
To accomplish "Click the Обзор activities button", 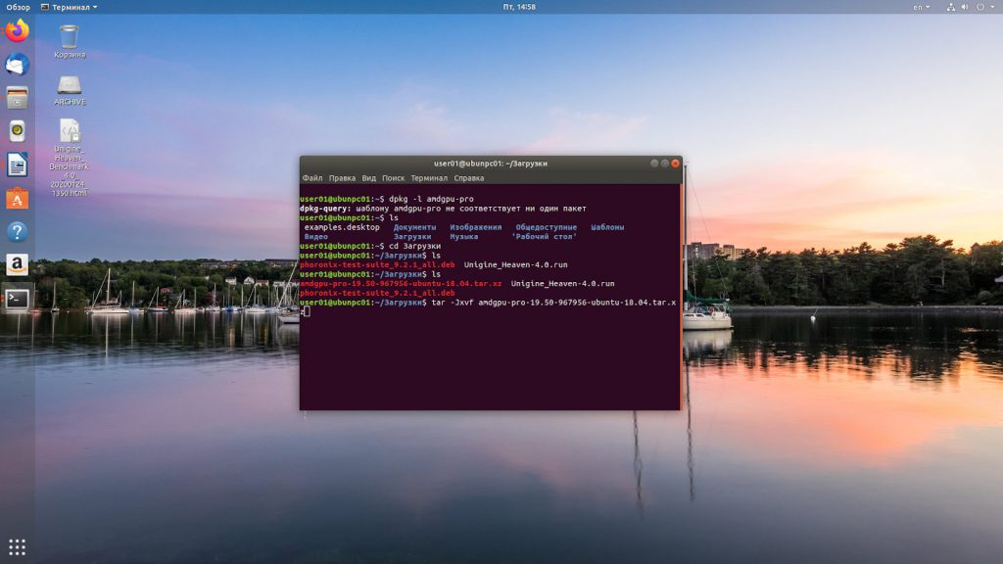I will 18,7.
